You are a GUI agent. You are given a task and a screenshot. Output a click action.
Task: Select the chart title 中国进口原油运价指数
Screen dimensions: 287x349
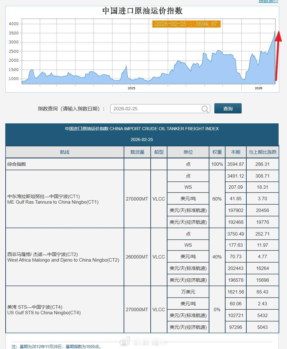(x=143, y=11)
